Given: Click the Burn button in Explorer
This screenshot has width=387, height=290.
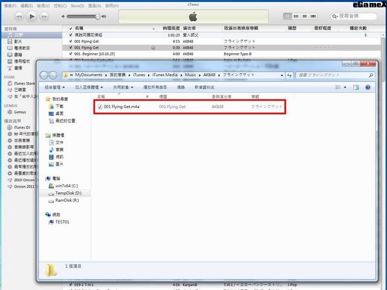Looking at the screenshot, I should (x=181, y=87).
